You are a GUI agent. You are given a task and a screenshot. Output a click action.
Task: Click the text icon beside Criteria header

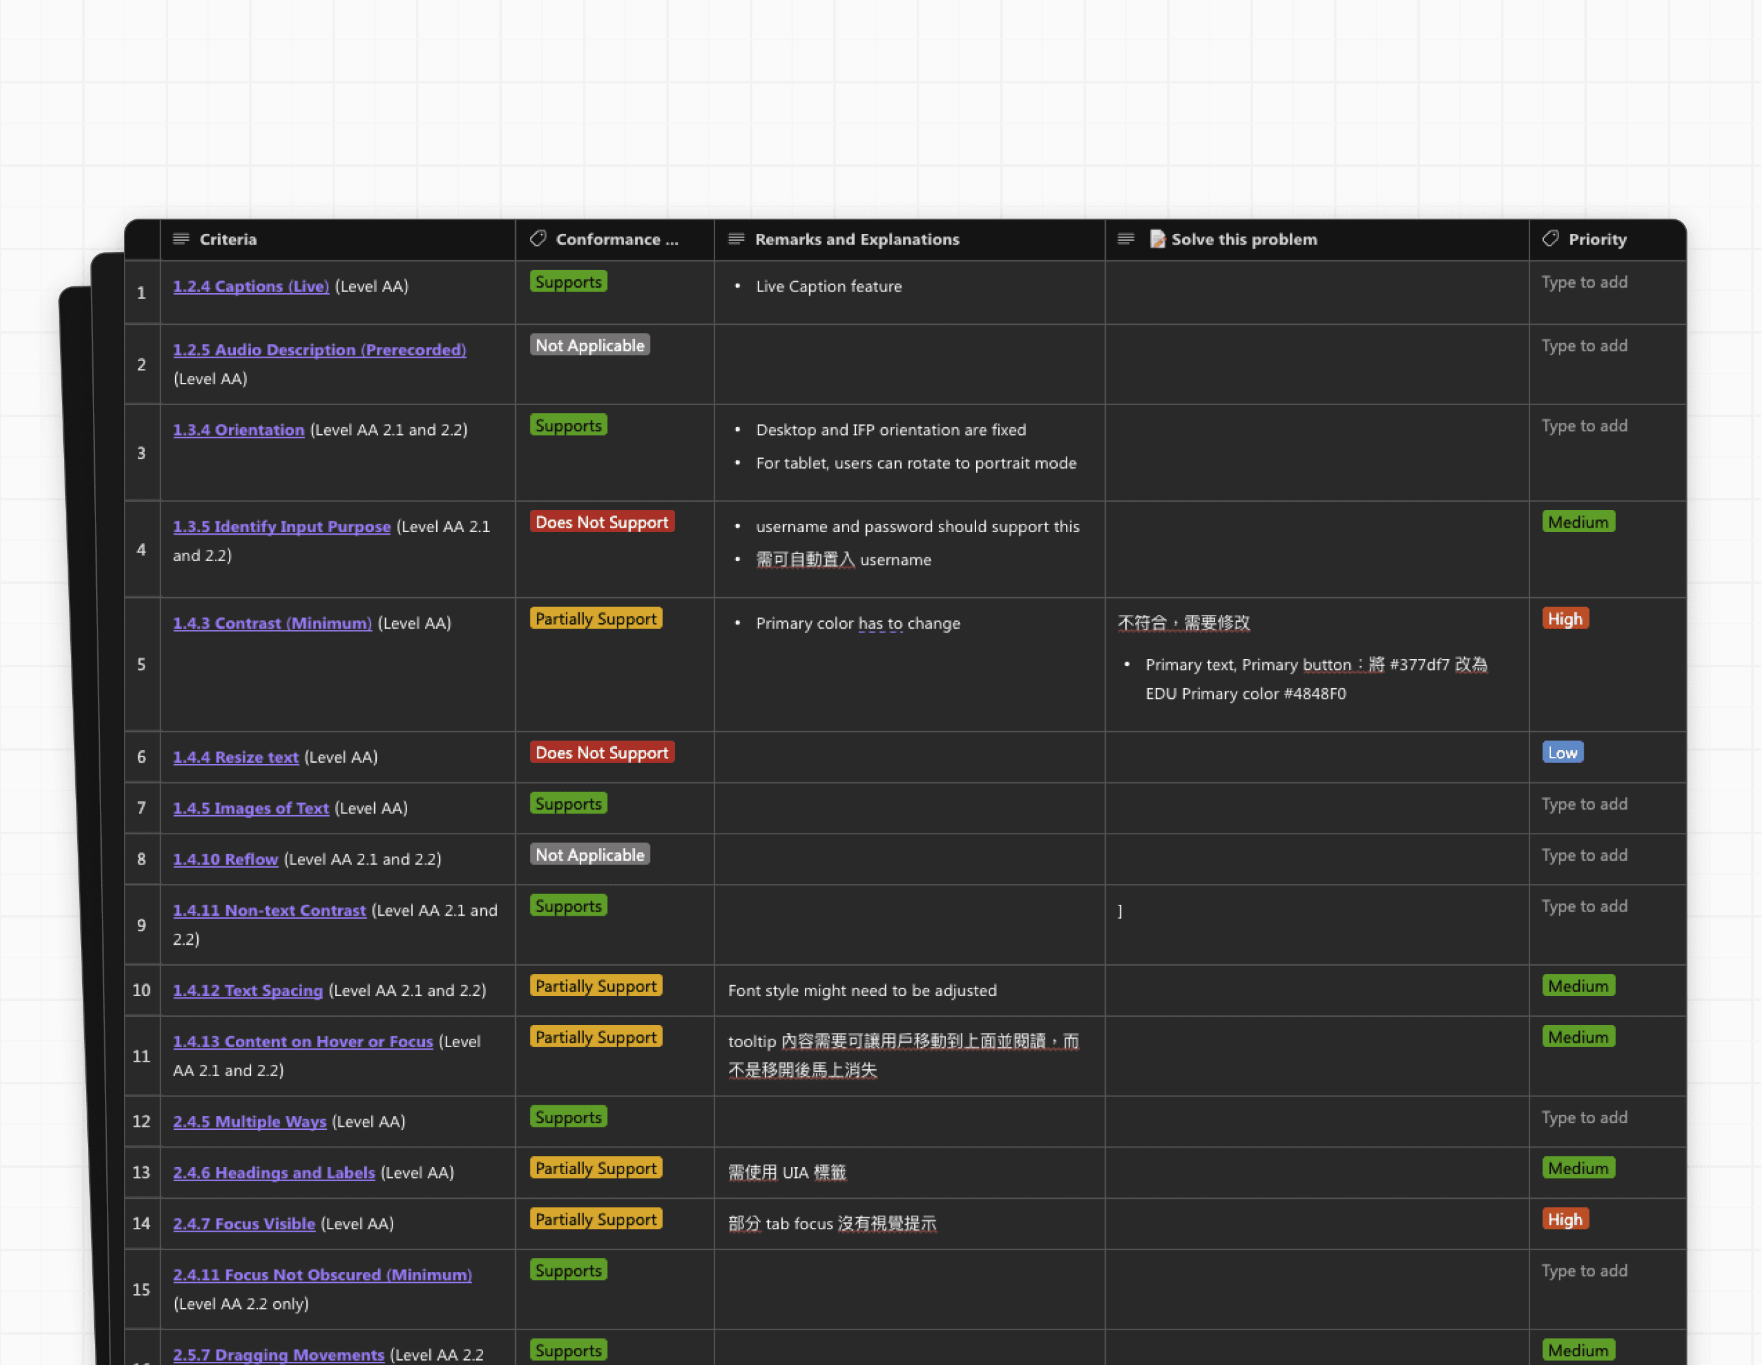pos(181,239)
